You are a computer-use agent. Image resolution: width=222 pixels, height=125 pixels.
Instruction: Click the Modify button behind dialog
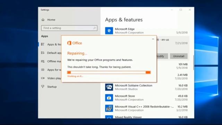(162, 56)
